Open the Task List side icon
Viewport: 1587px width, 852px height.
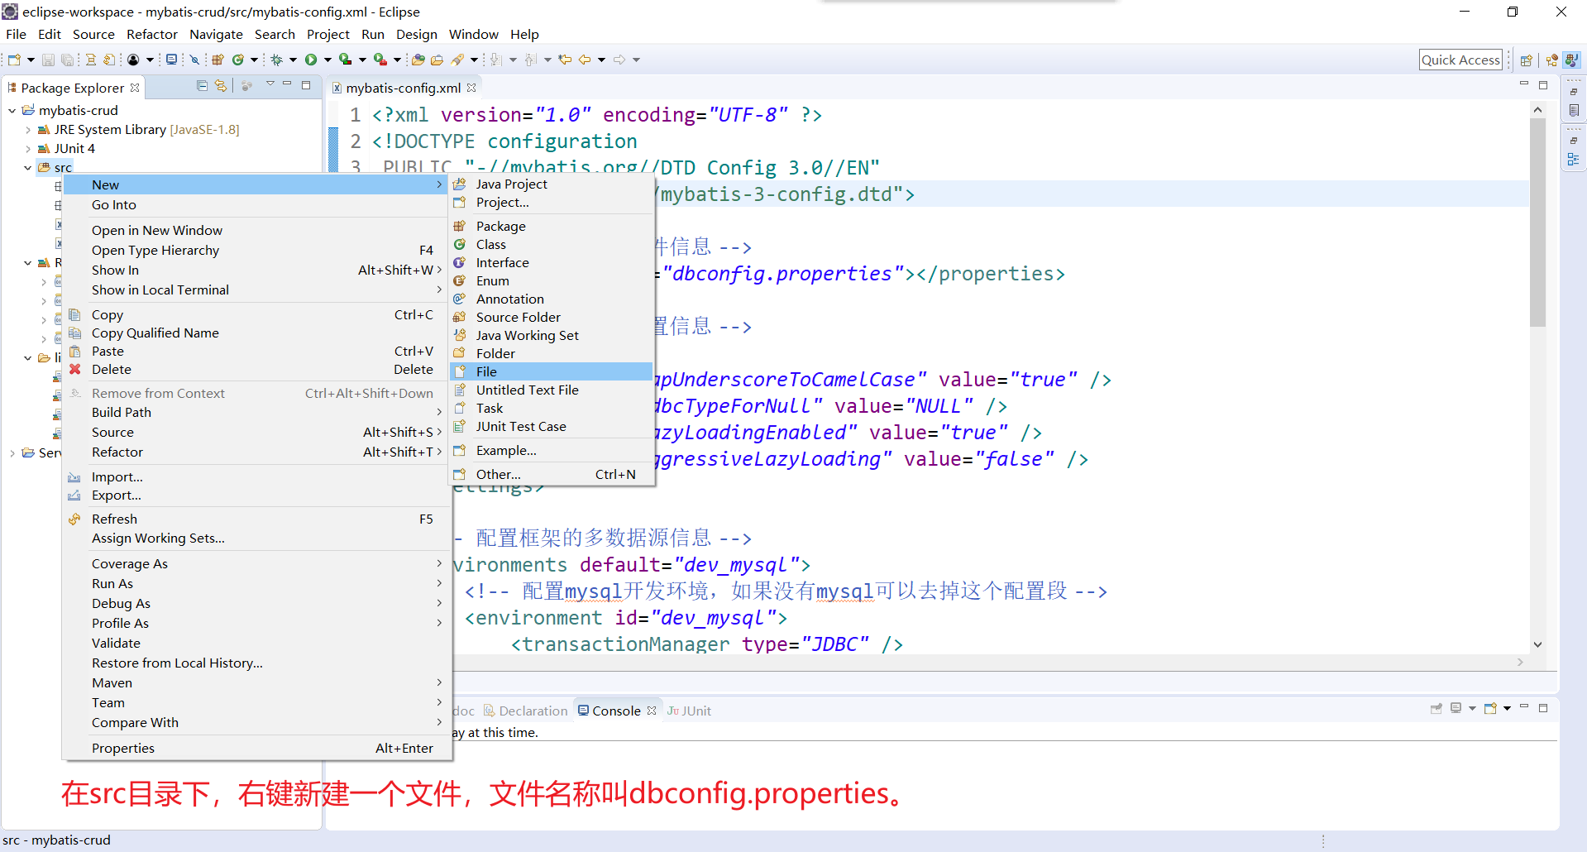click(1573, 110)
